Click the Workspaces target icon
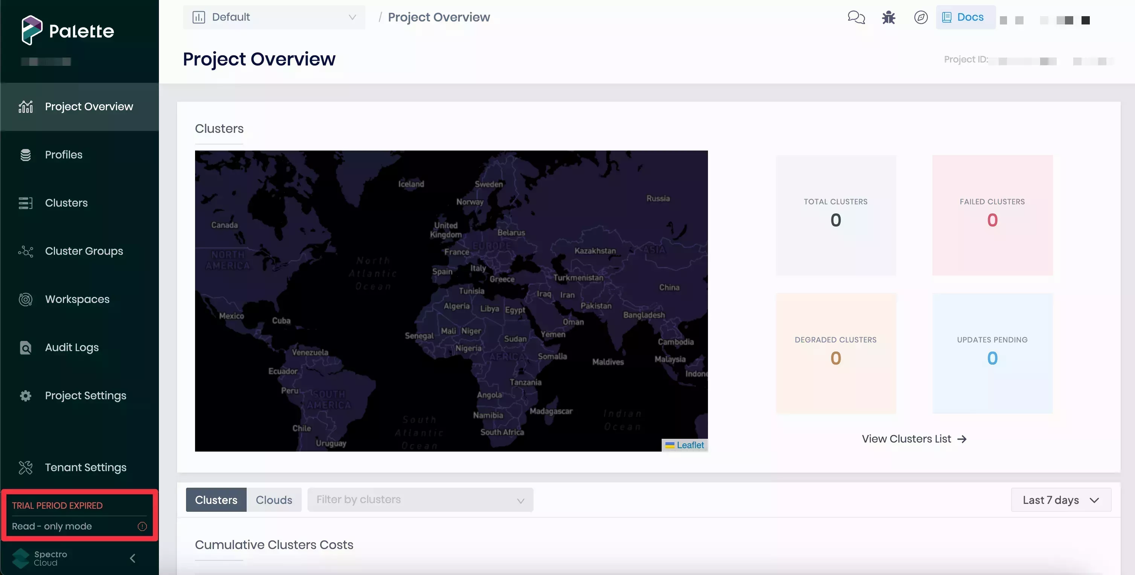1135x575 pixels. pos(26,300)
